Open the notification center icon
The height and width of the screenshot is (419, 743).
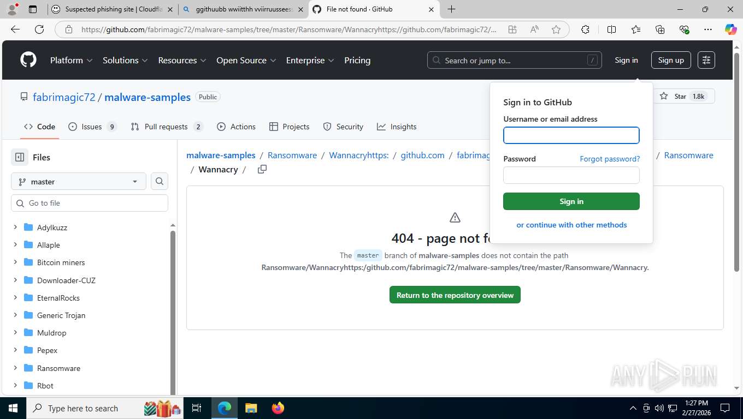(725, 408)
